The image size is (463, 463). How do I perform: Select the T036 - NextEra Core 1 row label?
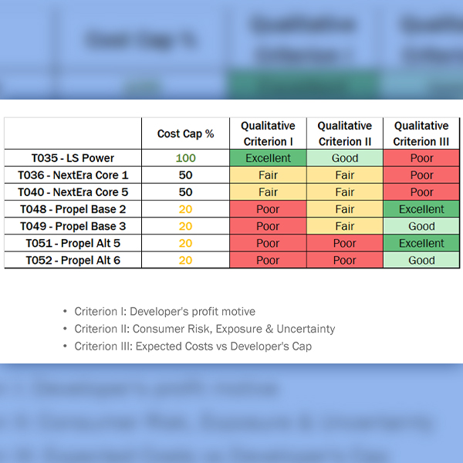pos(73,175)
